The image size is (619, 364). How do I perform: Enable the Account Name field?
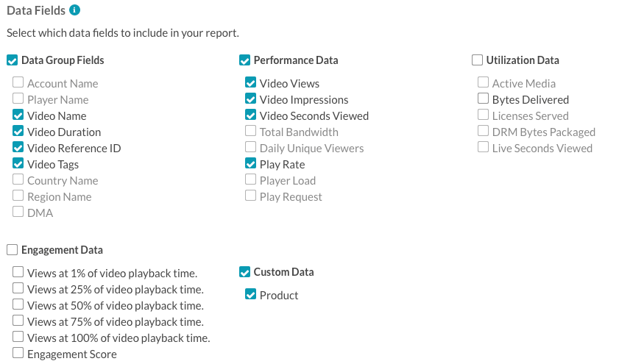pyautogui.click(x=18, y=82)
